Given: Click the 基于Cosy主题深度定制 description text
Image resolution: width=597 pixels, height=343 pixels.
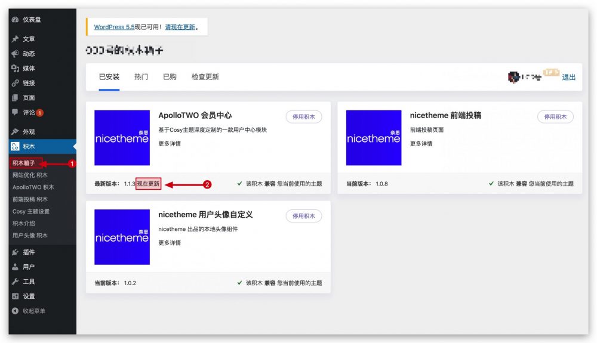Looking at the screenshot, I should click(213, 130).
